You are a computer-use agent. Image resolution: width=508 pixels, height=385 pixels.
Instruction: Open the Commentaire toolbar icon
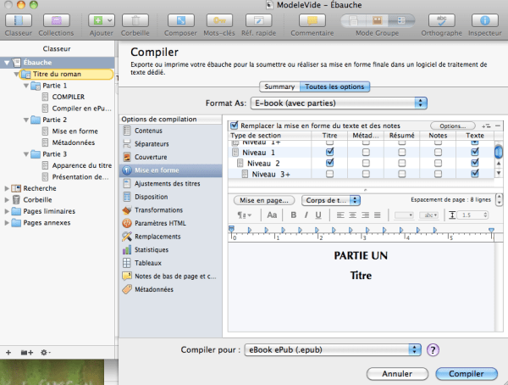pyautogui.click(x=312, y=20)
